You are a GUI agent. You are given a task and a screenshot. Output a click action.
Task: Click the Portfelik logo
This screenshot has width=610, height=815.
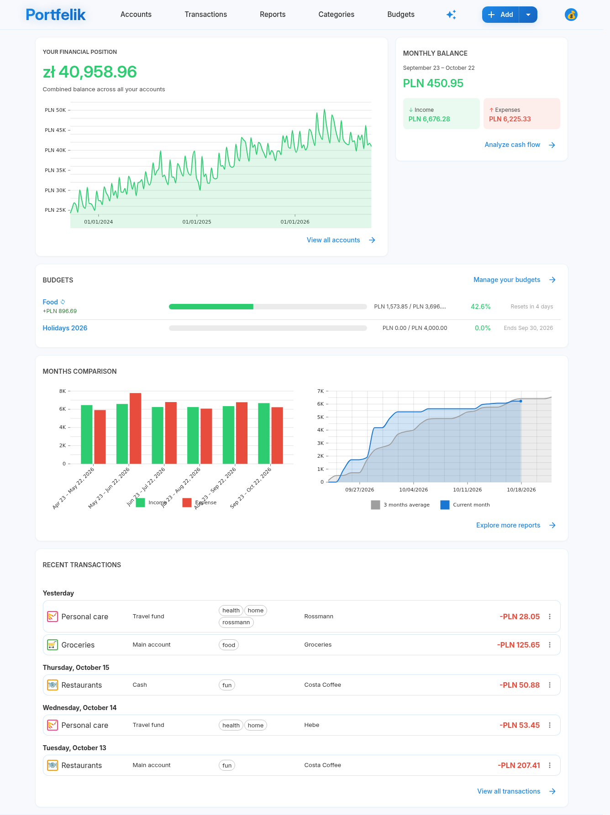pyautogui.click(x=56, y=15)
